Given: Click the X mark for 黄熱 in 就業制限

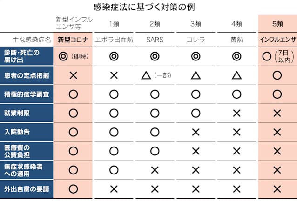Looking at the screenshot, I should 236,113.
